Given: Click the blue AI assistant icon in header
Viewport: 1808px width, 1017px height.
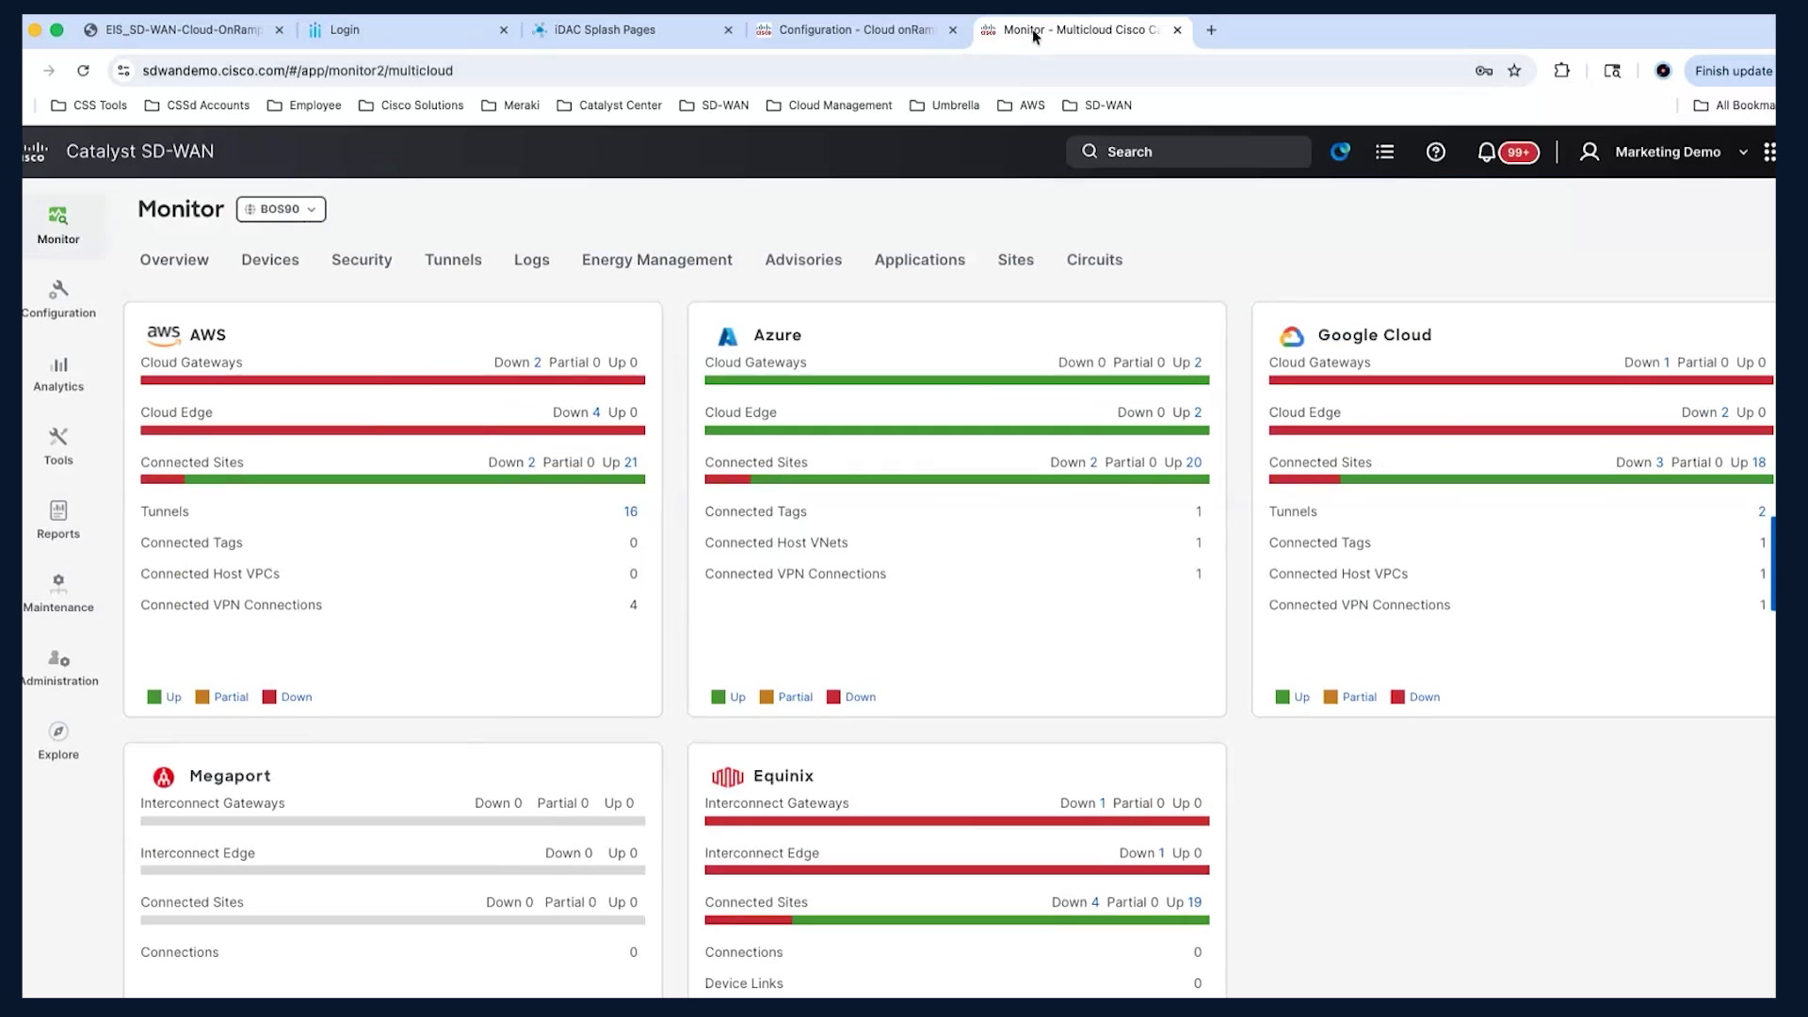Looking at the screenshot, I should tap(1340, 152).
